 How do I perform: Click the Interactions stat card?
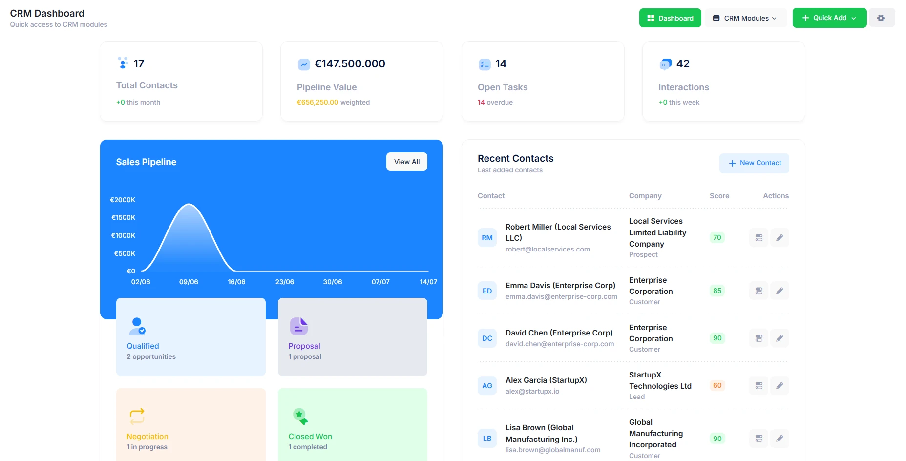point(724,81)
